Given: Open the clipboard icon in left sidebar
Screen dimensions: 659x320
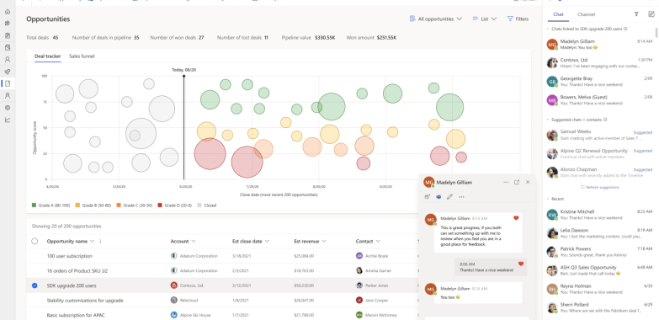Looking at the screenshot, I should [7, 35].
